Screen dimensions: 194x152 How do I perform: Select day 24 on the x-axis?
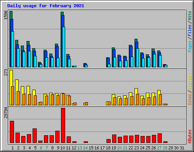click(x=142, y=148)
